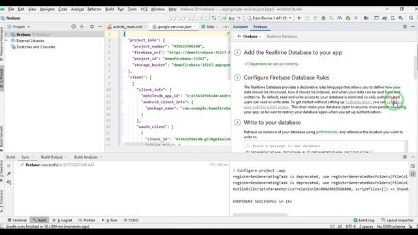
Task: Select the Assistant tab
Action: coord(240,27)
